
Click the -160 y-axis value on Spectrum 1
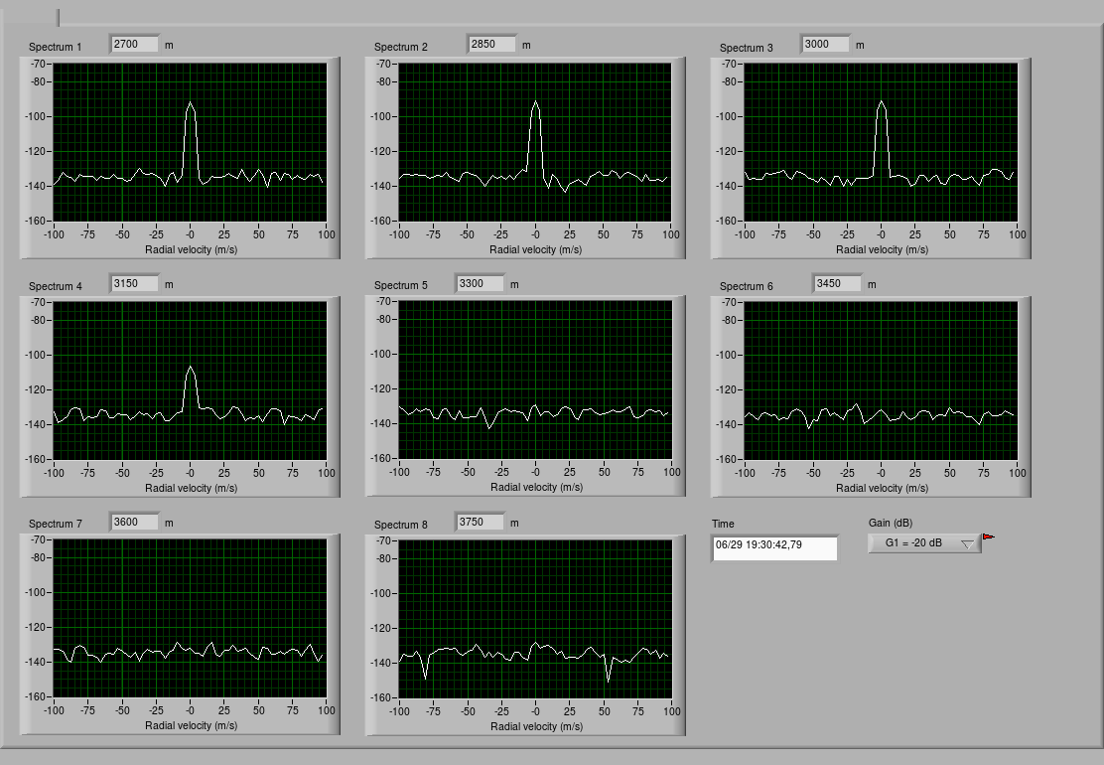[x=35, y=221]
